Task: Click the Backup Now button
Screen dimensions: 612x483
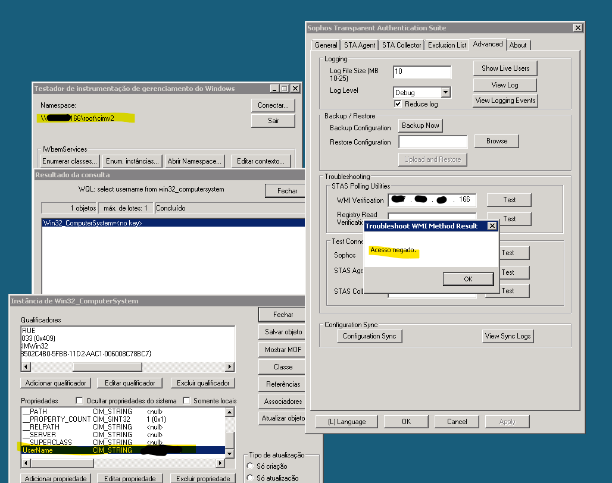Action: coord(420,126)
